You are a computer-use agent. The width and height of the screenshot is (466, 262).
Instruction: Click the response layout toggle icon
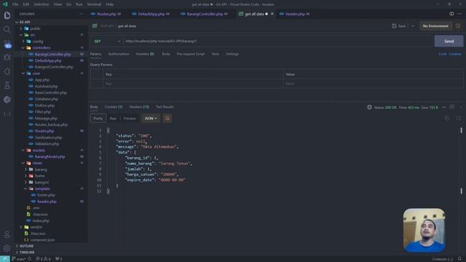451,107
